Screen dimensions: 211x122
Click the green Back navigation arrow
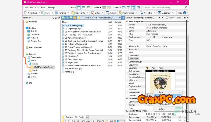click(63, 18)
